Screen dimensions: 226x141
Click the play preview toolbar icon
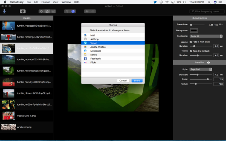coord(53,12)
